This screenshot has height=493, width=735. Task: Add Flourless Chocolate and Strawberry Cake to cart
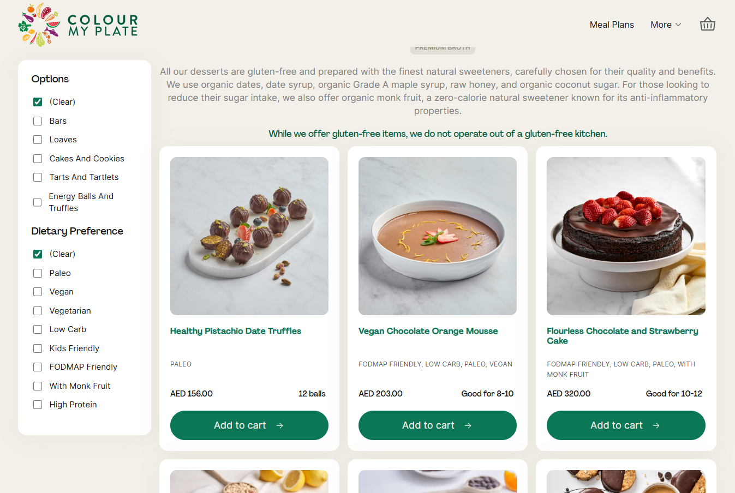626,425
